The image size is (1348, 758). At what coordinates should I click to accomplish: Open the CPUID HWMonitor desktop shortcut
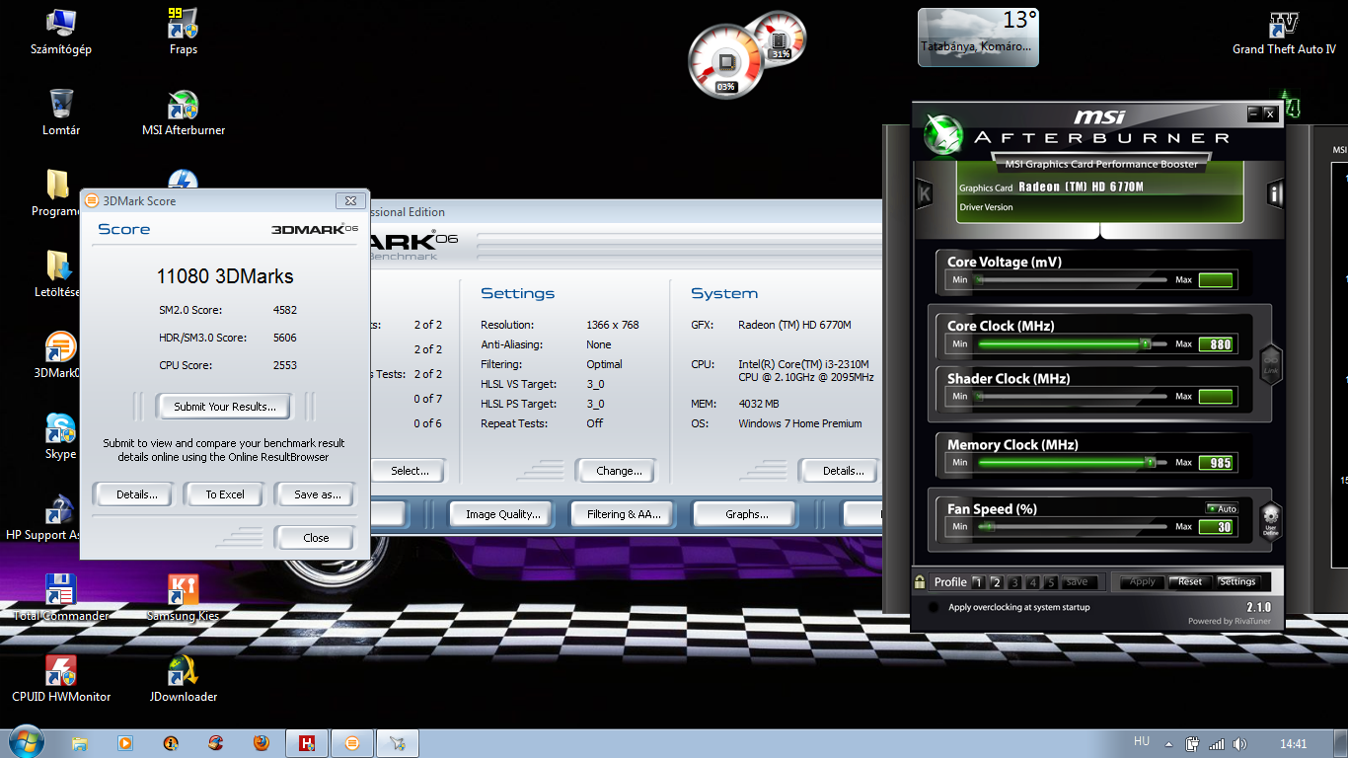60,679
